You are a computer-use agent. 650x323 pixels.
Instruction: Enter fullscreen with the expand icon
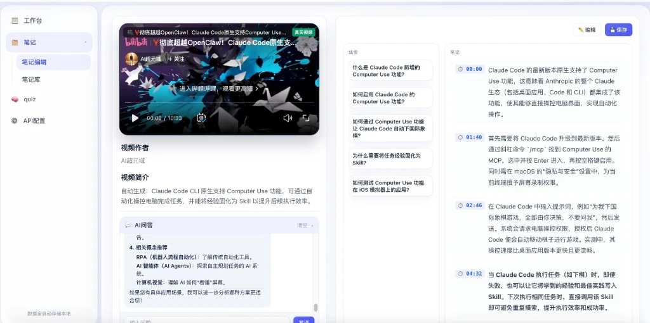click(306, 118)
